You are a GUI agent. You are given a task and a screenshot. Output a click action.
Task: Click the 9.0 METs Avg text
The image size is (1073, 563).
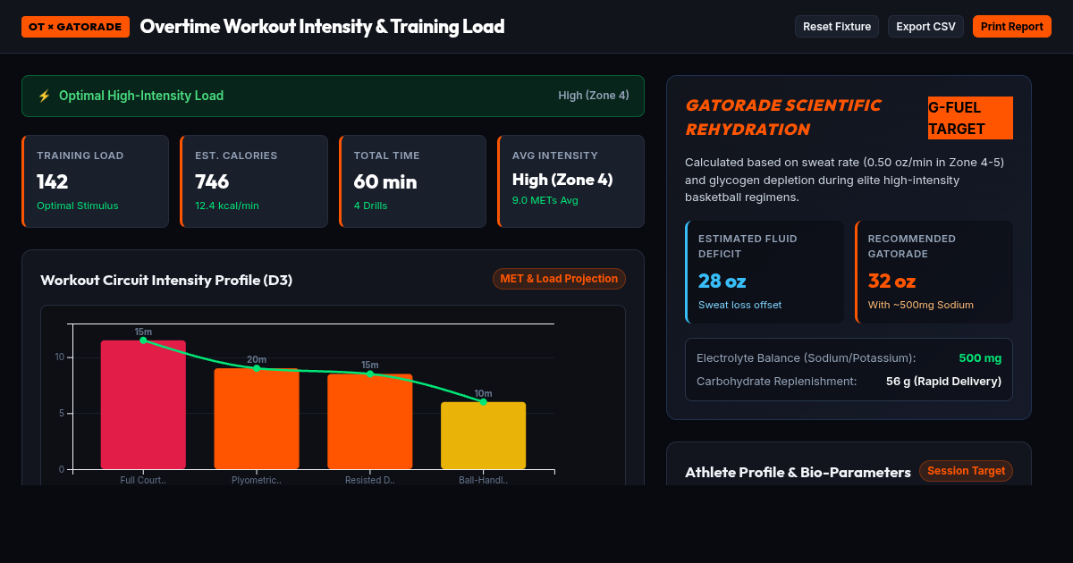click(545, 200)
